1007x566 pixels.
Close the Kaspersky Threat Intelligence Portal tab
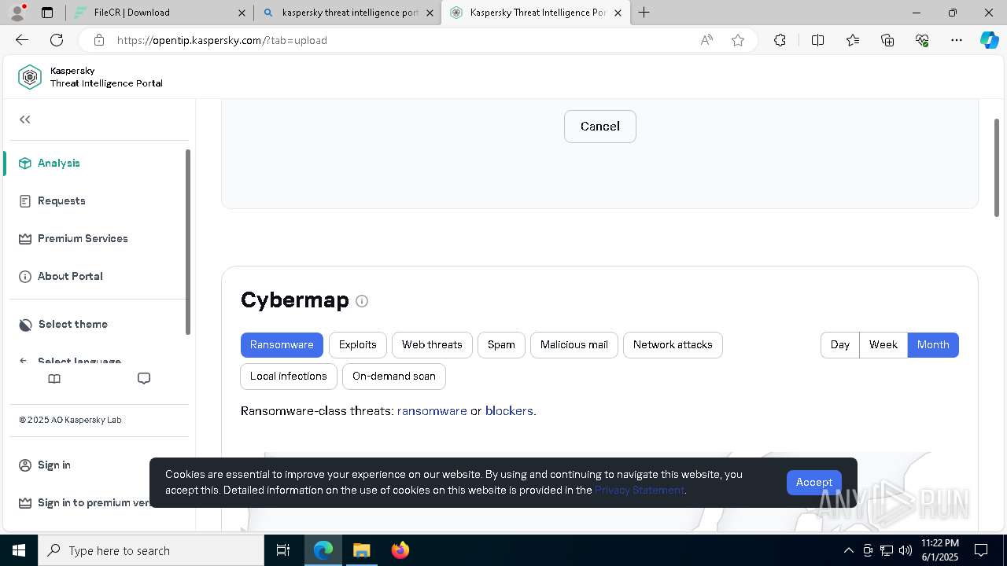[618, 13]
